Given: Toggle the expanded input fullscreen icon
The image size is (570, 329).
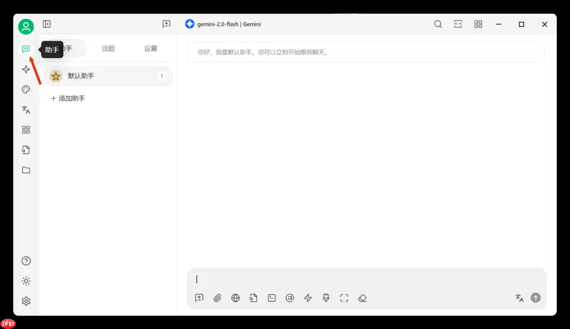Looking at the screenshot, I should (x=344, y=298).
